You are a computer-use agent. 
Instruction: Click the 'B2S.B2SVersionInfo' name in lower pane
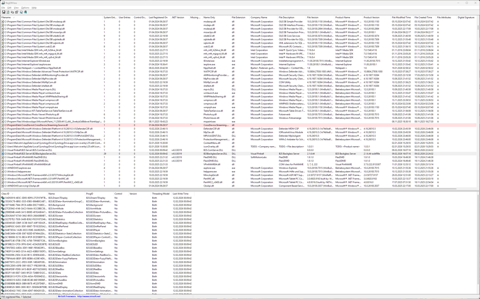[58, 276]
